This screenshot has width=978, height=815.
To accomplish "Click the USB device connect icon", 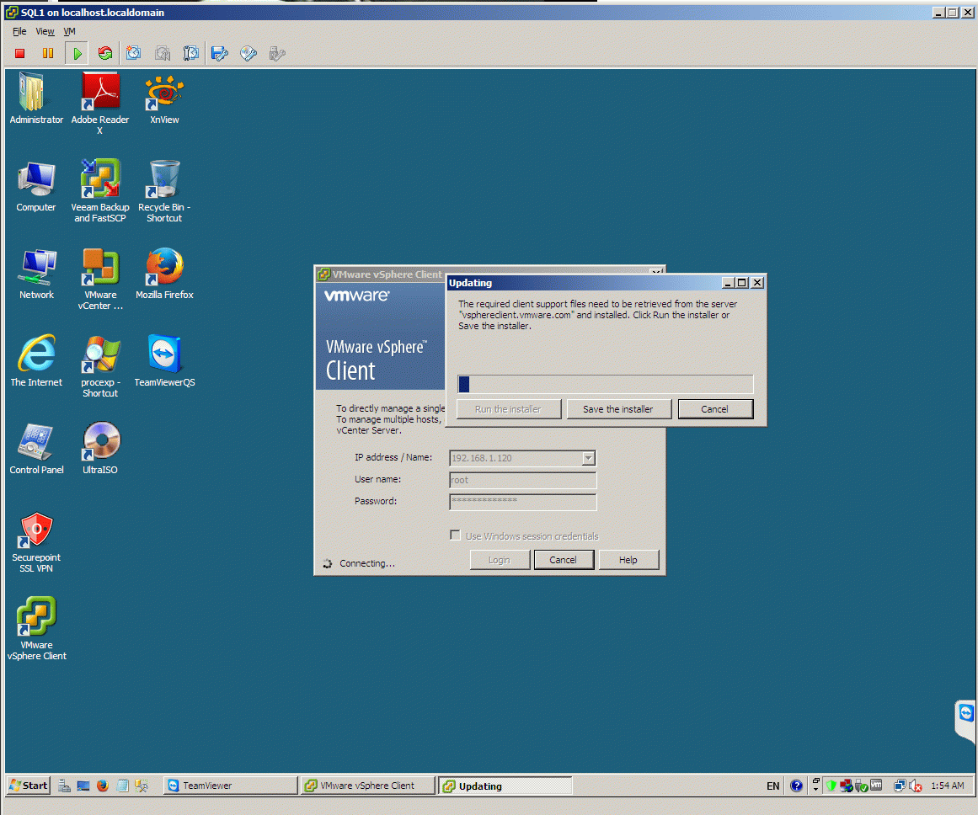I will tap(277, 54).
